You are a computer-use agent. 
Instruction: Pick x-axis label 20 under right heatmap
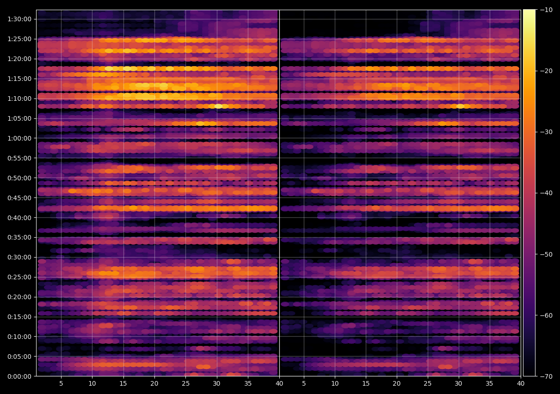click(x=397, y=383)
